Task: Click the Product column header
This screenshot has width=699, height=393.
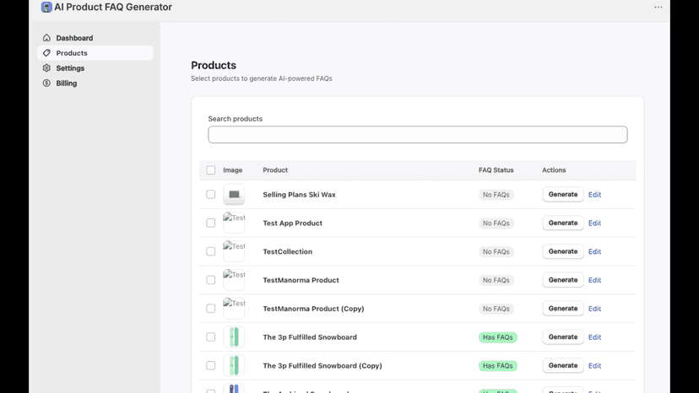Action: pyautogui.click(x=275, y=170)
